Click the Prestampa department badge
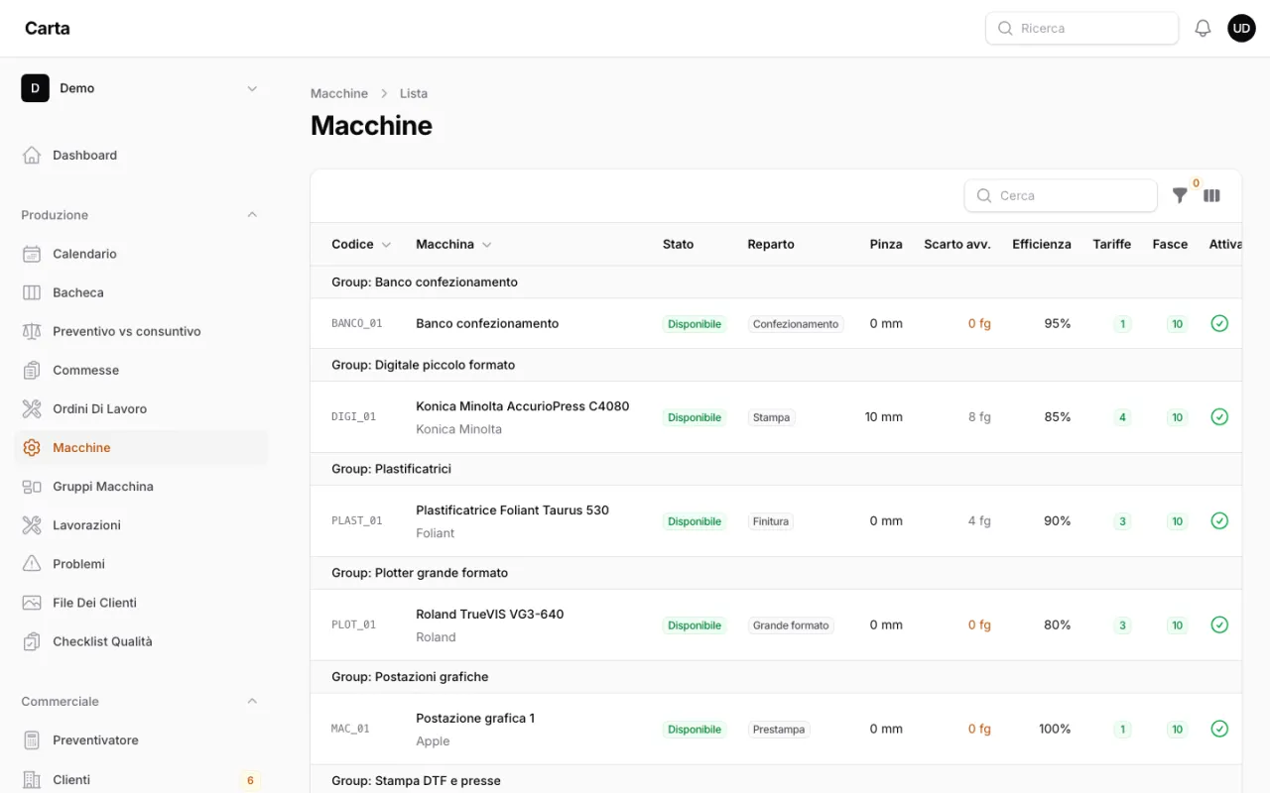Viewport: 1270px width, 793px height. (779, 731)
